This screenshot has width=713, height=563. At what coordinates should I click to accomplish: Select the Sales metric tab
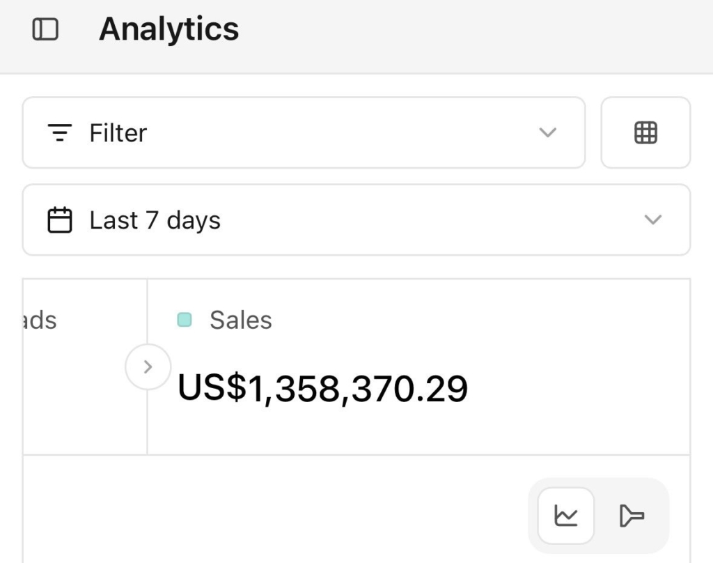(241, 321)
